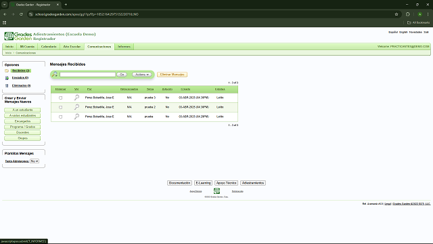Sort by the Por column header
Image resolution: width=433 pixels, height=244 pixels.
(89, 89)
